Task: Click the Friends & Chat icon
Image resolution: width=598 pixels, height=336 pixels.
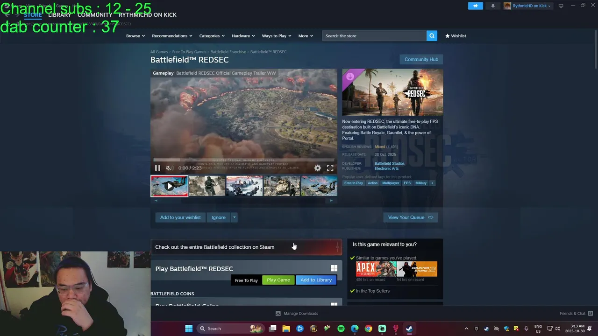Action: 590,313
